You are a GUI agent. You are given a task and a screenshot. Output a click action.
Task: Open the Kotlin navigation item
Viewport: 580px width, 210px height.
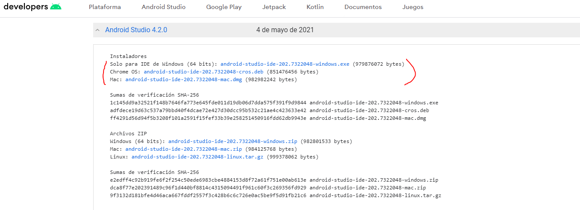tap(315, 7)
